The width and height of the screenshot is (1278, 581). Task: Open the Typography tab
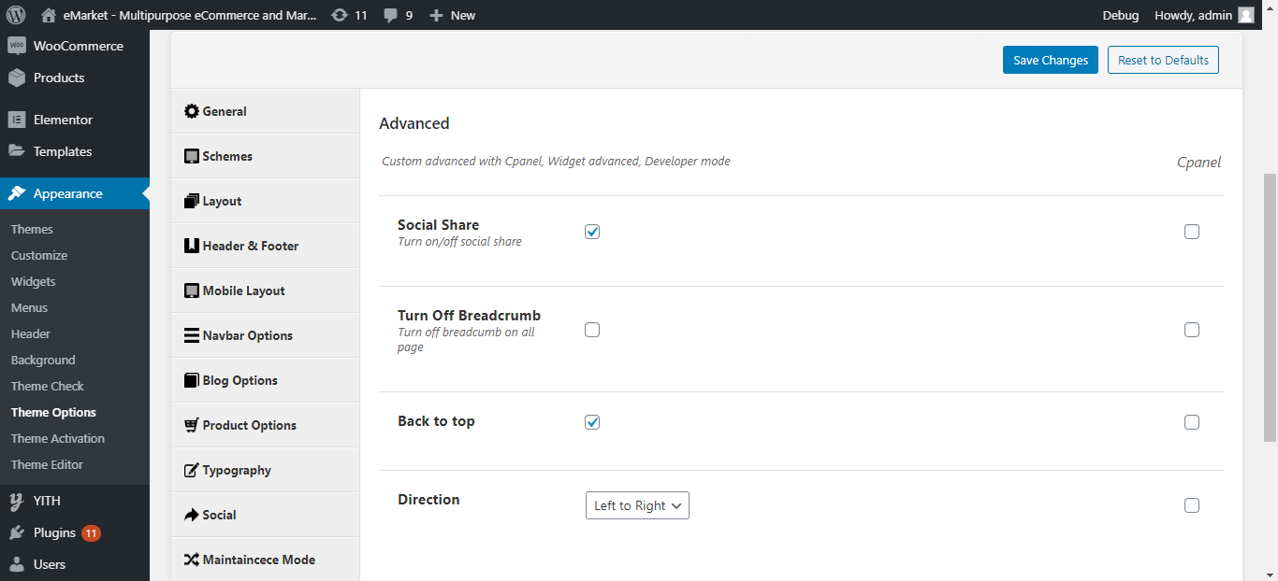click(265, 470)
